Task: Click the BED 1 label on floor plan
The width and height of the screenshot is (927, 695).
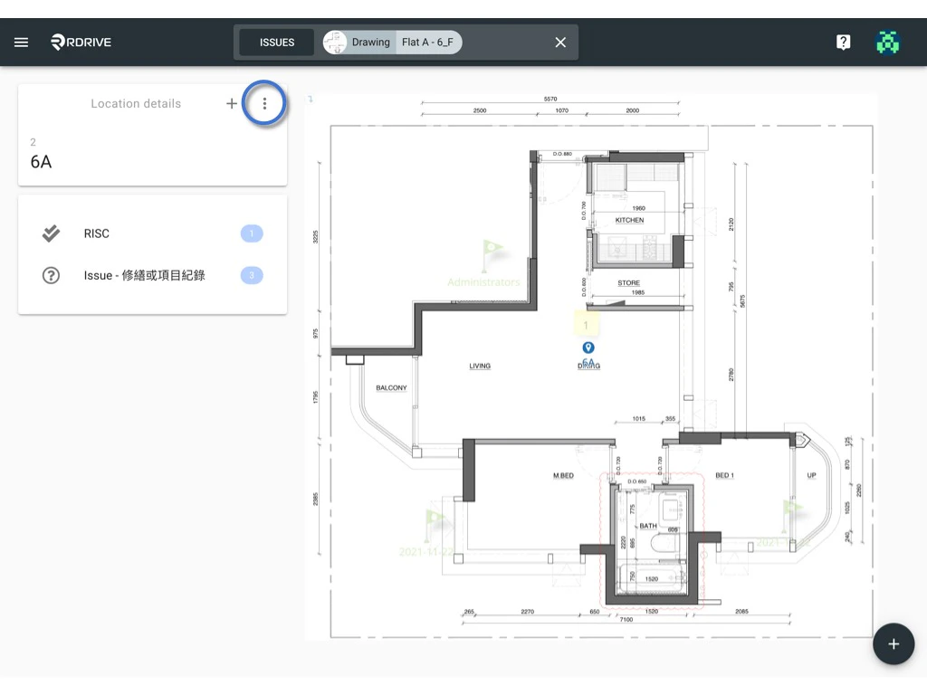Action: [724, 475]
